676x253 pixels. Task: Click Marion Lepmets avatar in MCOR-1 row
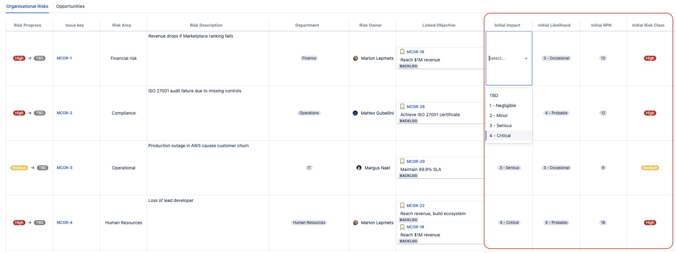click(356, 58)
